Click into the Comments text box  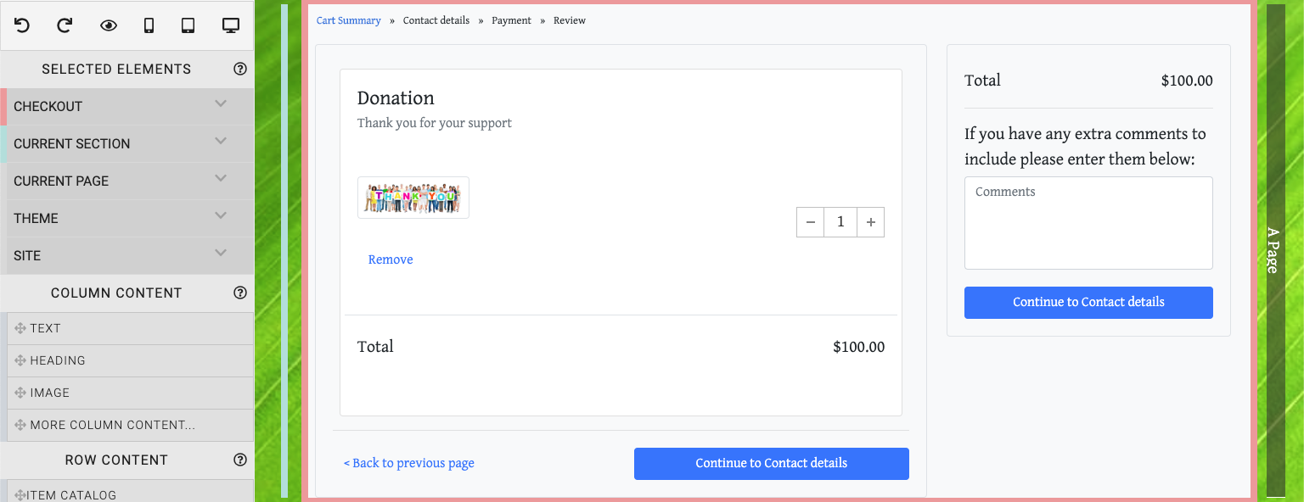tap(1088, 223)
